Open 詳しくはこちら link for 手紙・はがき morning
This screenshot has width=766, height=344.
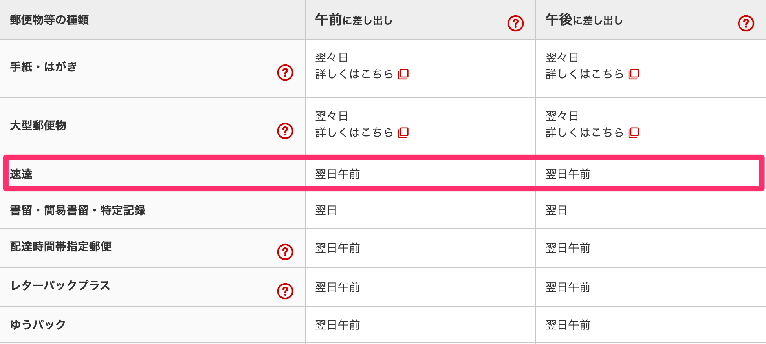pos(354,74)
